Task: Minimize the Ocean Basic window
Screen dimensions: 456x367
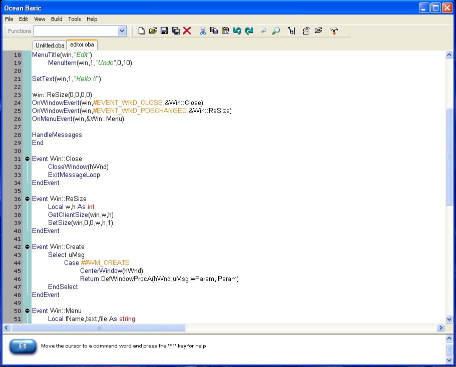Action: click(x=424, y=8)
